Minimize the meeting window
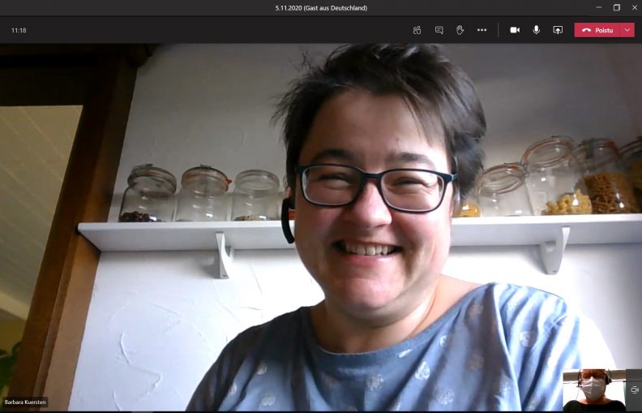 (x=597, y=7)
